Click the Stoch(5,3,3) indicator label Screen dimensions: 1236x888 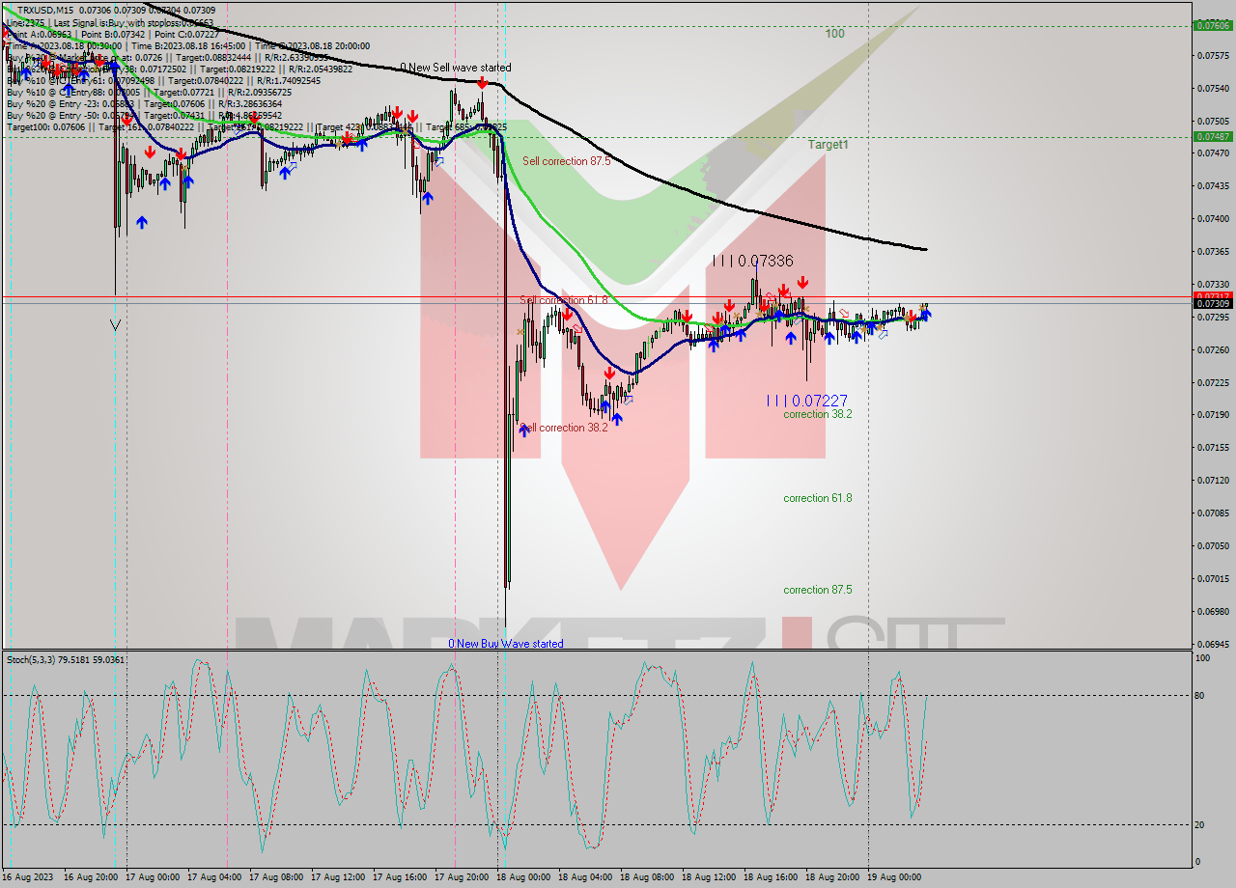click(x=66, y=660)
